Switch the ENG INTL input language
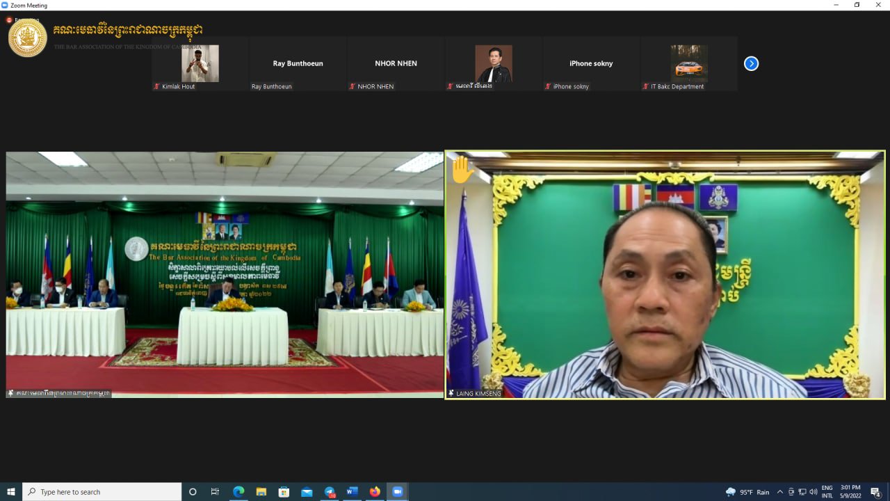 pyautogui.click(x=827, y=492)
